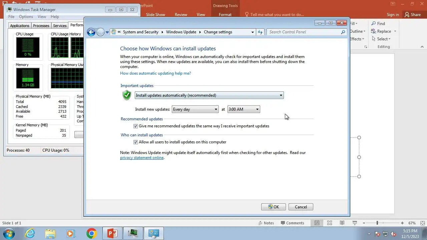This screenshot has width=427, height=240.
Task: Click the refresh button beside address bar
Action: click(260, 32)
